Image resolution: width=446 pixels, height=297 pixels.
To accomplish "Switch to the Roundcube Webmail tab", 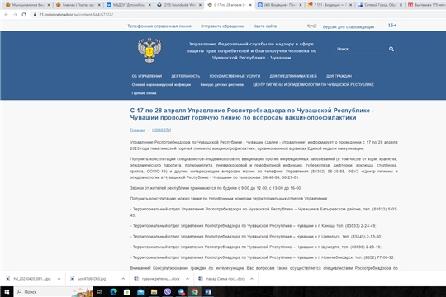I will pyautogui.click(x=179, y=5).
